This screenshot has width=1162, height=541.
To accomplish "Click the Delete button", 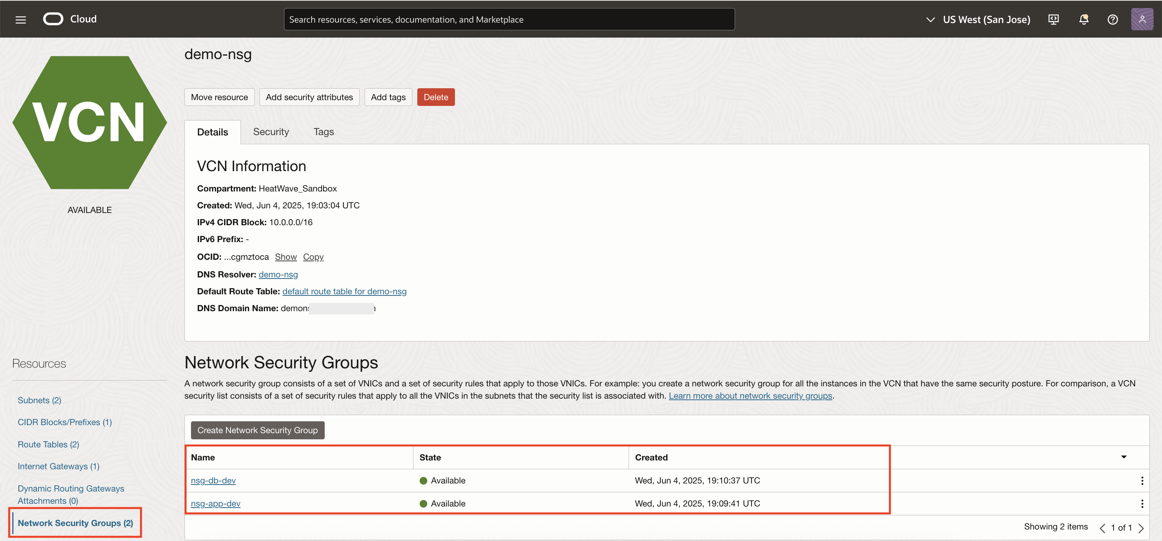I will [x=435, y=97].
